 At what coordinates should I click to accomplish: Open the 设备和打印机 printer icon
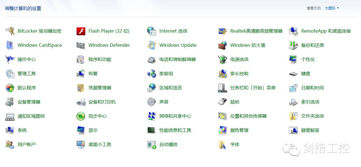point(81,102)
